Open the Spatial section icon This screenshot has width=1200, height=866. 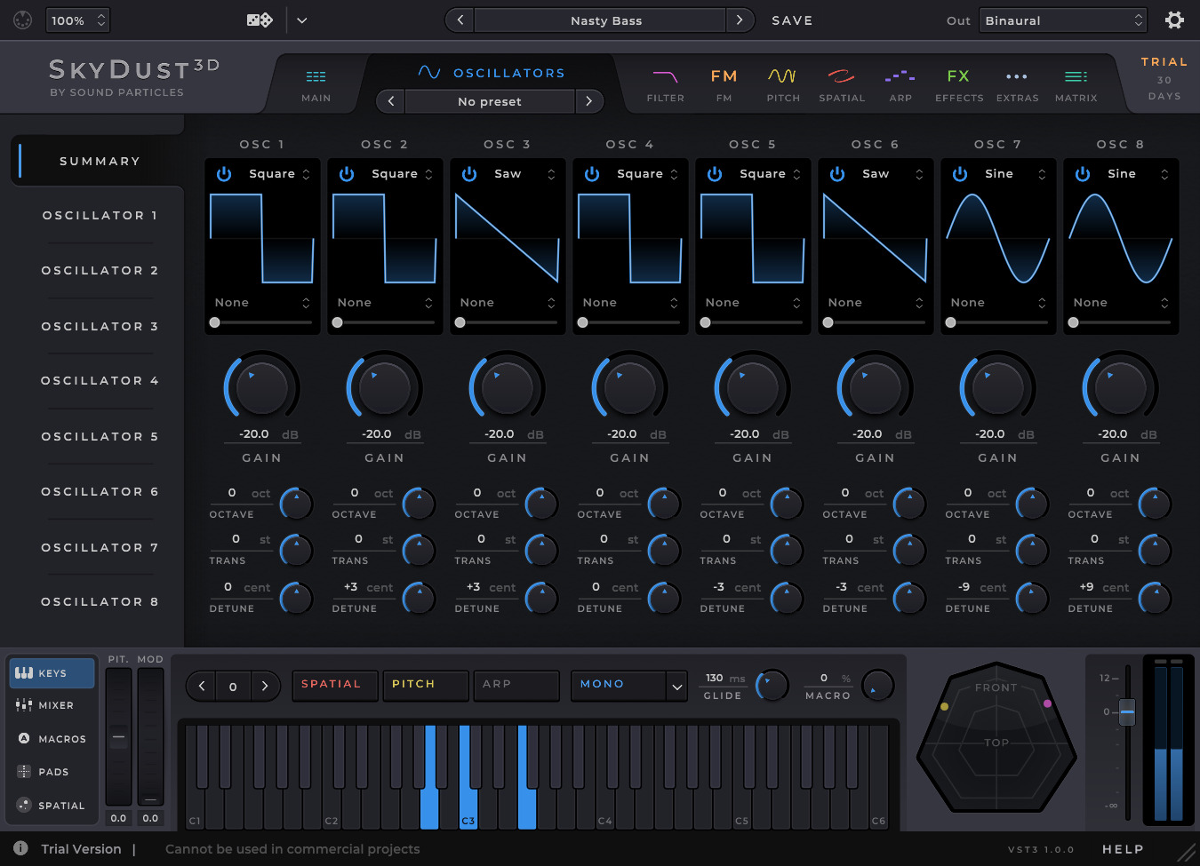(841, 76)
